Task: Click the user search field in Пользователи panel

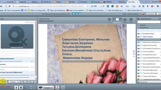Action: tap(149, 22)
